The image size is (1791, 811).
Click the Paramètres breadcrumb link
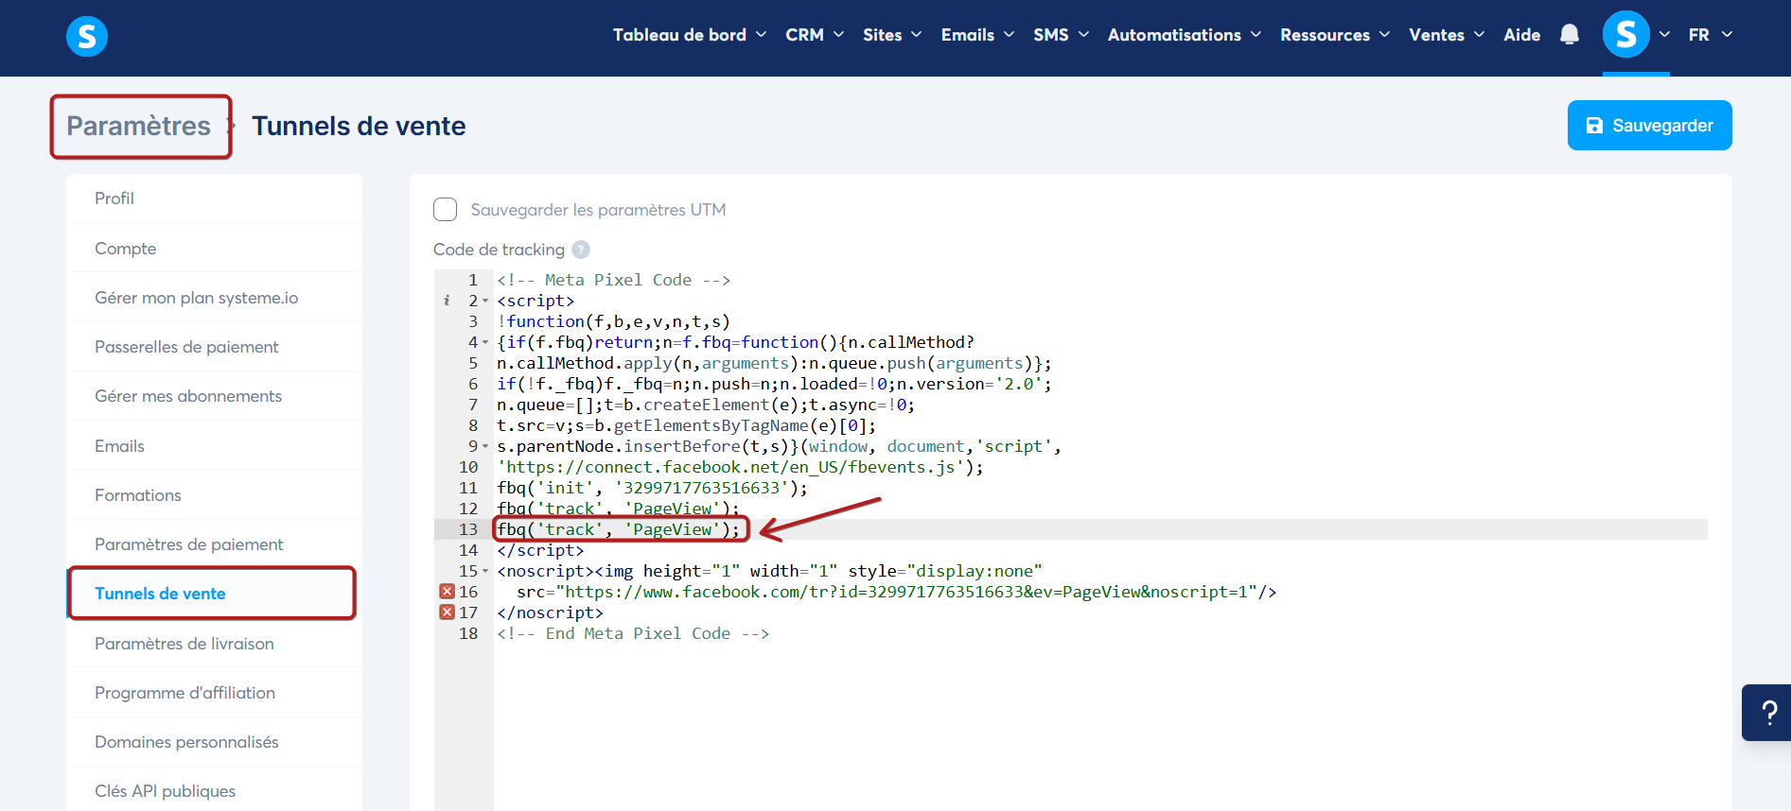tap(138, 126)
